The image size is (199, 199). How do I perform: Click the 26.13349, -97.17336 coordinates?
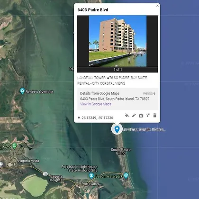coord(97,118)
